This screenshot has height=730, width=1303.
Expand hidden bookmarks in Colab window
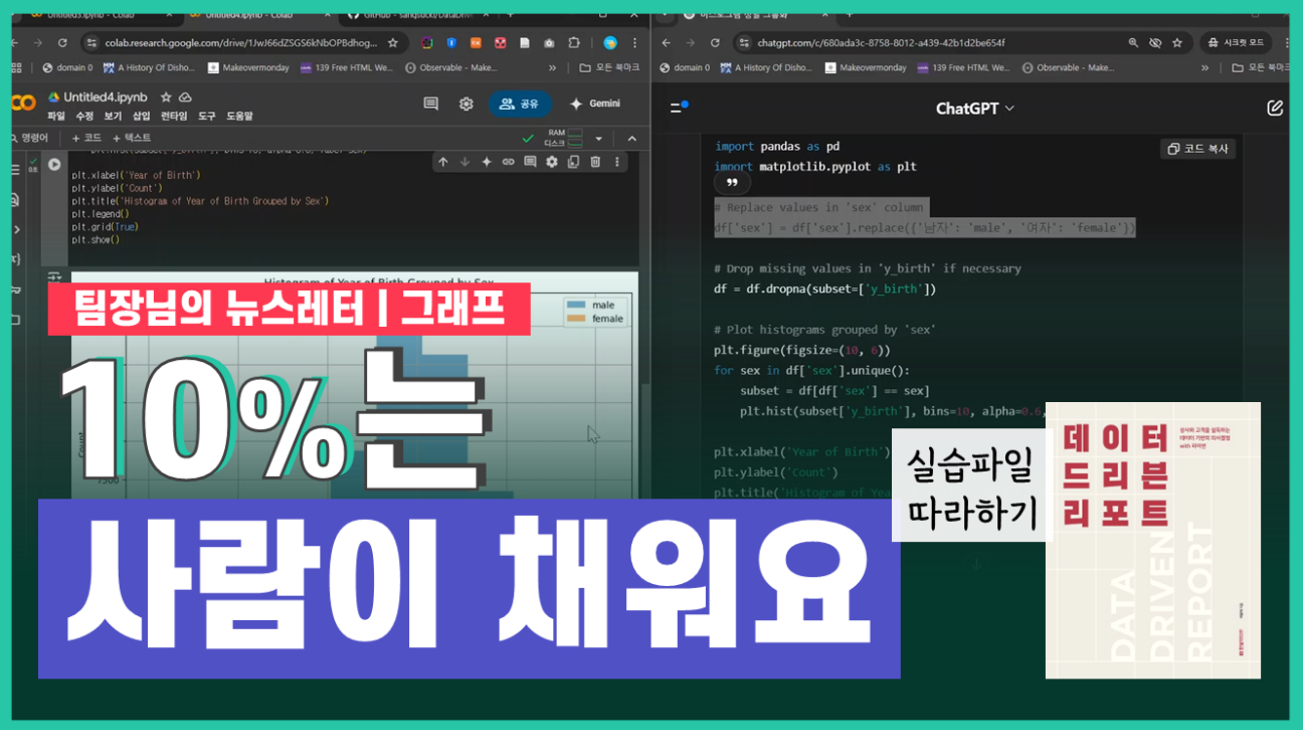click(x=553, y=68)
